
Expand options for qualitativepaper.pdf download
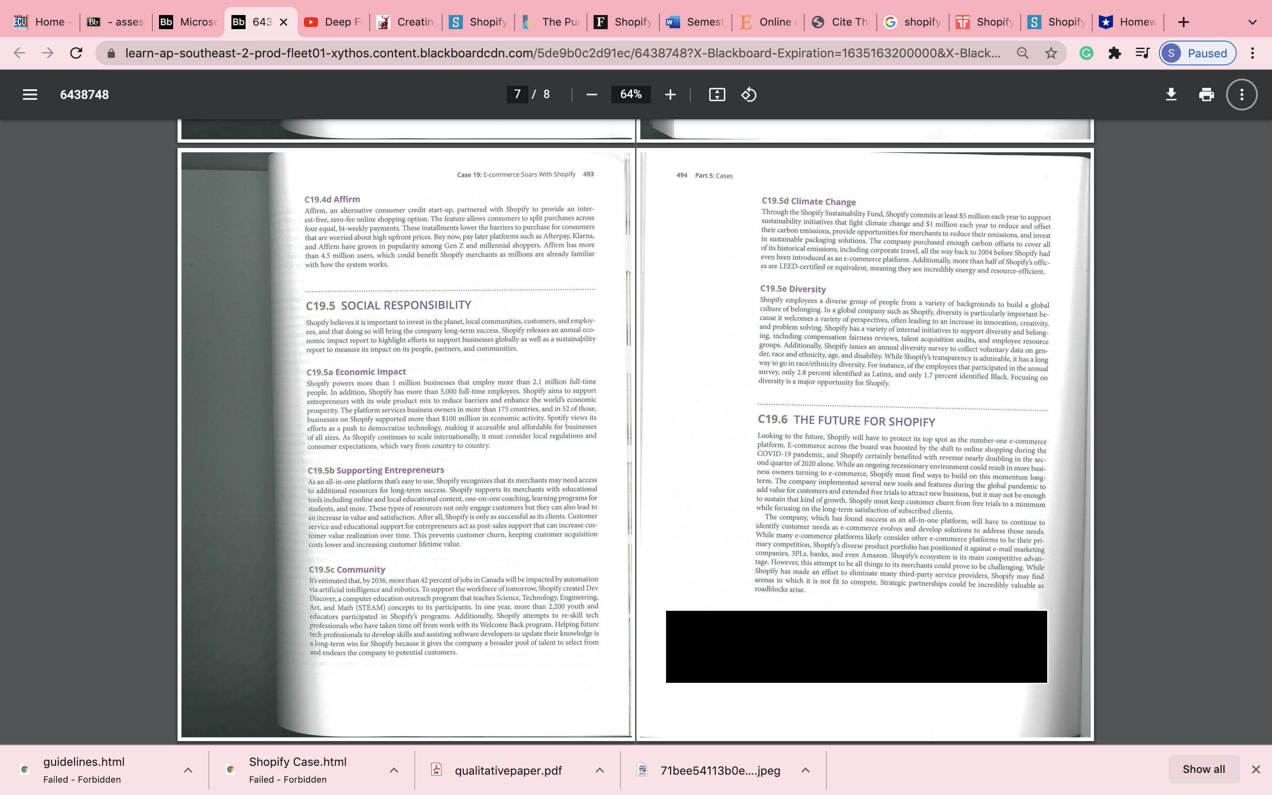(x=600, y=770)
